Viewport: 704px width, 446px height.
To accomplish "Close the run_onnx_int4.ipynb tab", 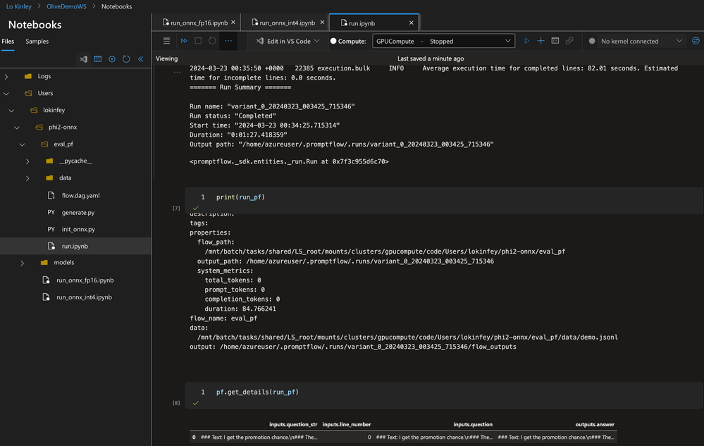I will click(x=322, y=23).
